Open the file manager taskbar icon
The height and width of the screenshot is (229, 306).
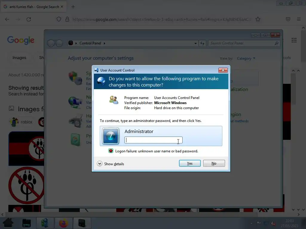coord(27,223)
